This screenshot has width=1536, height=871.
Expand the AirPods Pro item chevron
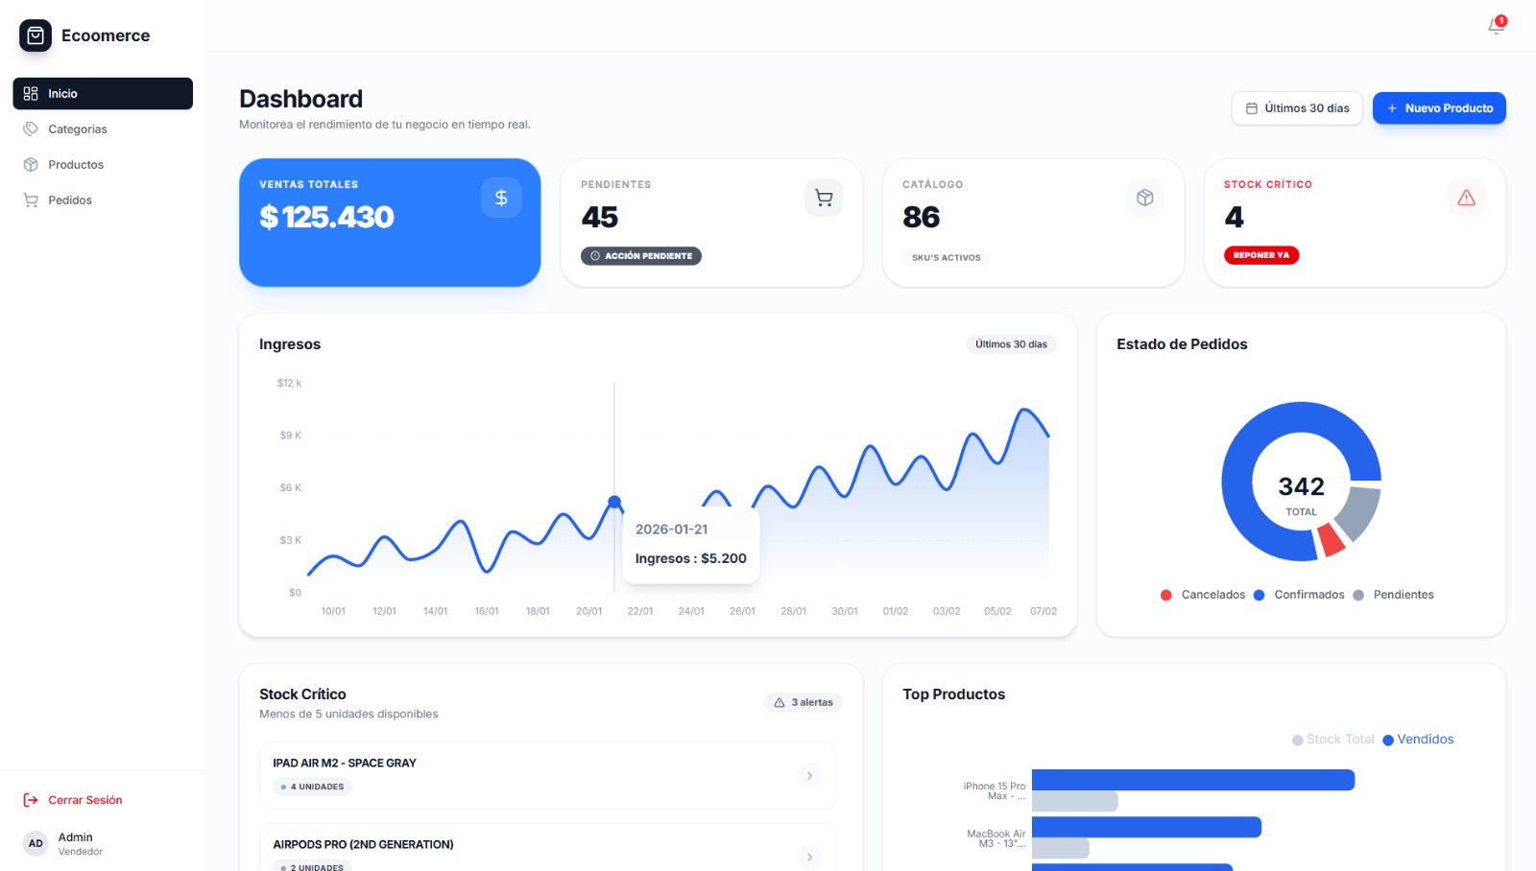click(809, 857)
